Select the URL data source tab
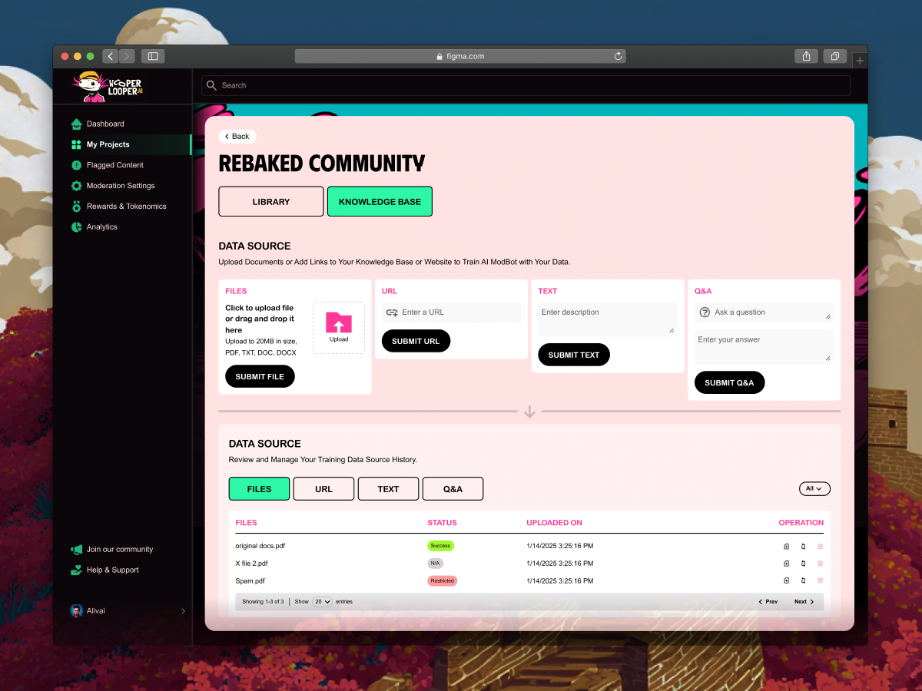This screenshot has width=922, height=691. click(323, 489)
